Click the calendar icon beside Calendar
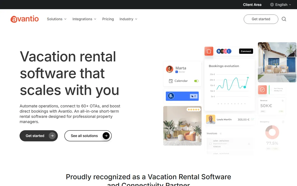Viewport: 297px width, 186px height. pos(171,81)
